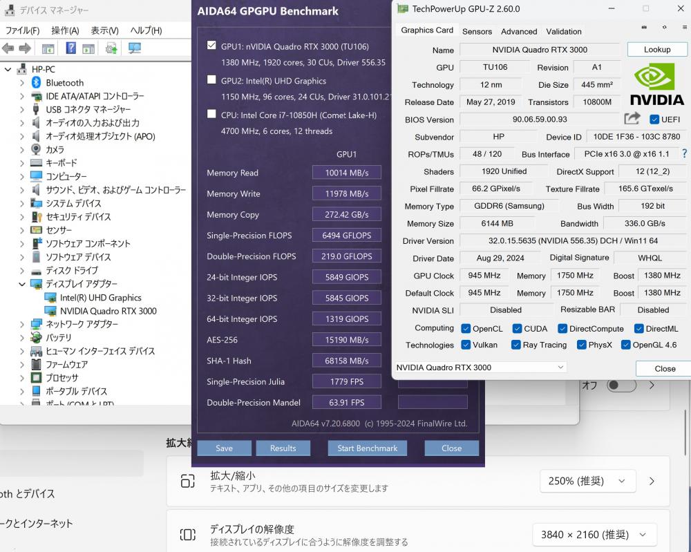Screen dimensions: 691x552
Task: Click the Bus Interface question mark in GPU-Z
Action: [684, 154]
